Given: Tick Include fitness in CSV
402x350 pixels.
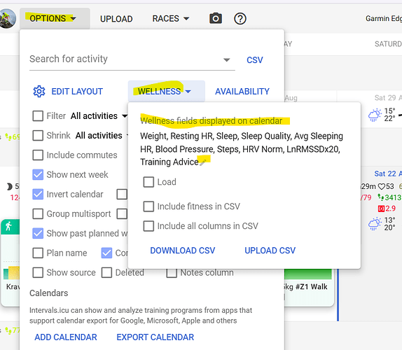Looking at the screenshot, I should [x=148, y=206].
